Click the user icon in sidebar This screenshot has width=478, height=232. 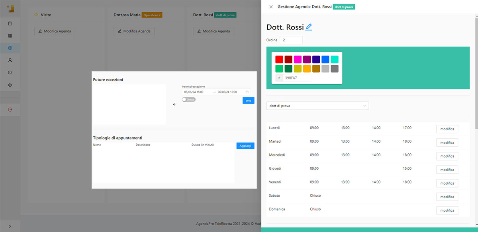pos(10,60)
